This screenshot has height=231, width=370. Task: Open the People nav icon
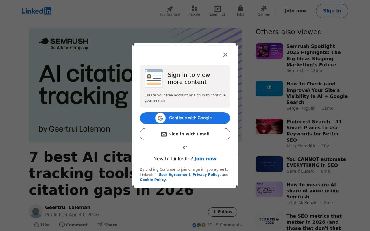point(194,9)
